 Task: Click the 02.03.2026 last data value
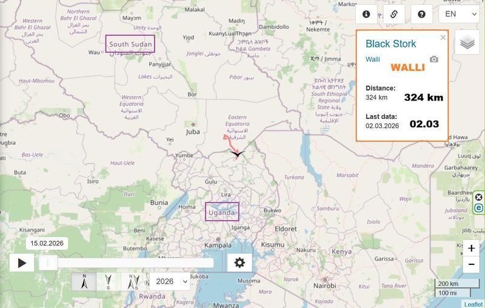pos(382,126)
